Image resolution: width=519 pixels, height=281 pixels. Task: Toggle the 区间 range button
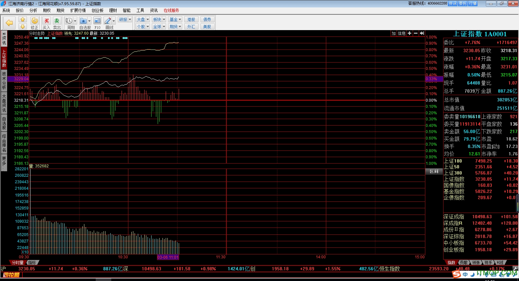click(434, 172)
